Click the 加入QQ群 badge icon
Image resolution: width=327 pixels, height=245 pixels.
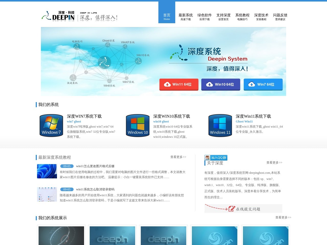pyautogui.click(x=216, y=158)
